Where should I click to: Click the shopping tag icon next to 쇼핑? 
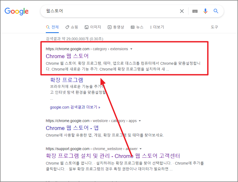(67, 27)
